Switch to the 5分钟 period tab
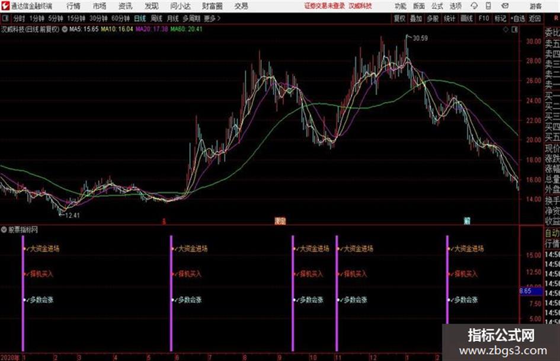 point(55,18)
